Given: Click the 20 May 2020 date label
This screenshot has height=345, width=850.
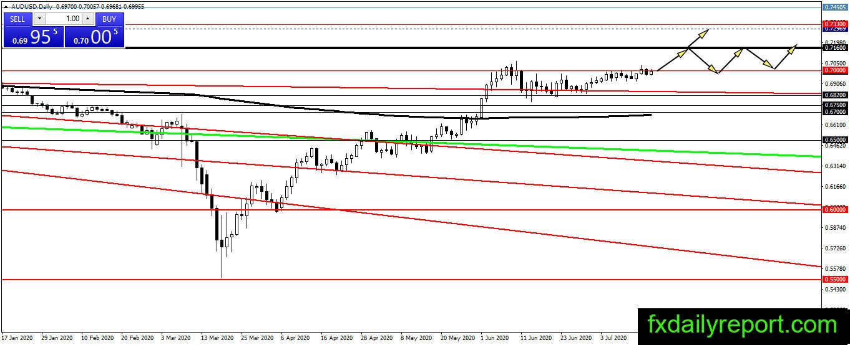Looking at the screenshot, I should 457,338.
